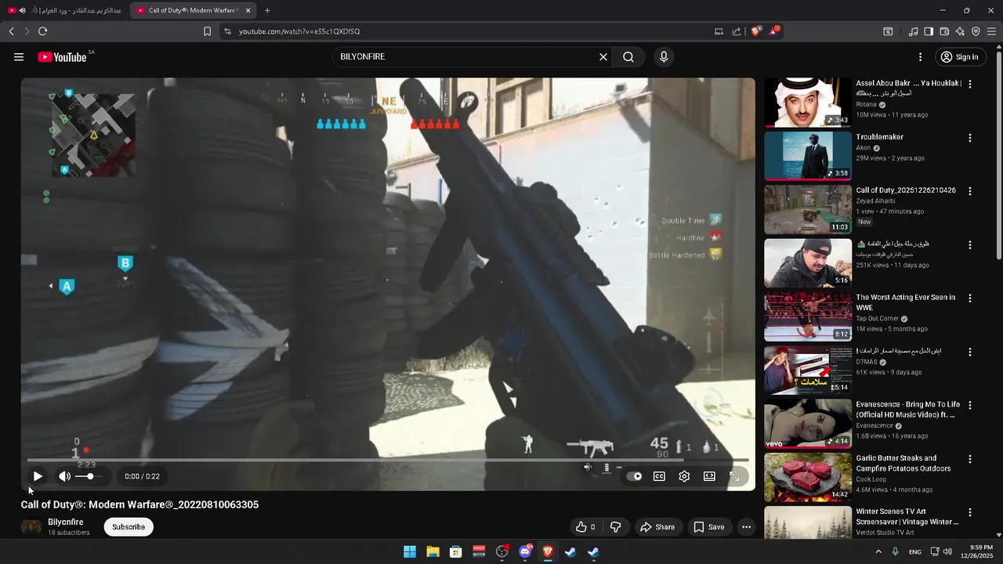This screenshot has width=1003, height=564.
Task: Open player settings gear
Action: point(684,476)
